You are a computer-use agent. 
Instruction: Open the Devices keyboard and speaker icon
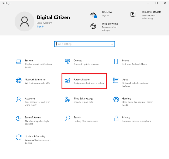[68, 62]
